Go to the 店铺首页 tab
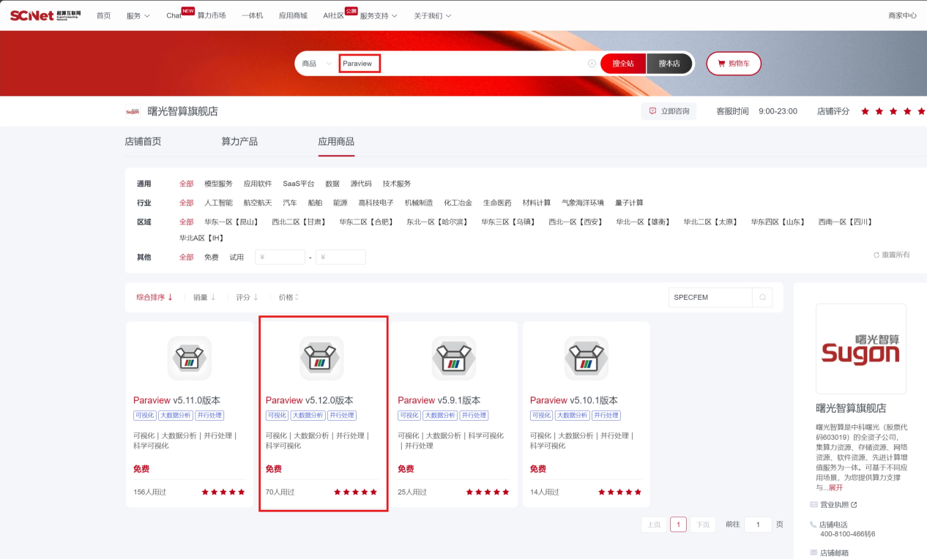 (143, 141)
